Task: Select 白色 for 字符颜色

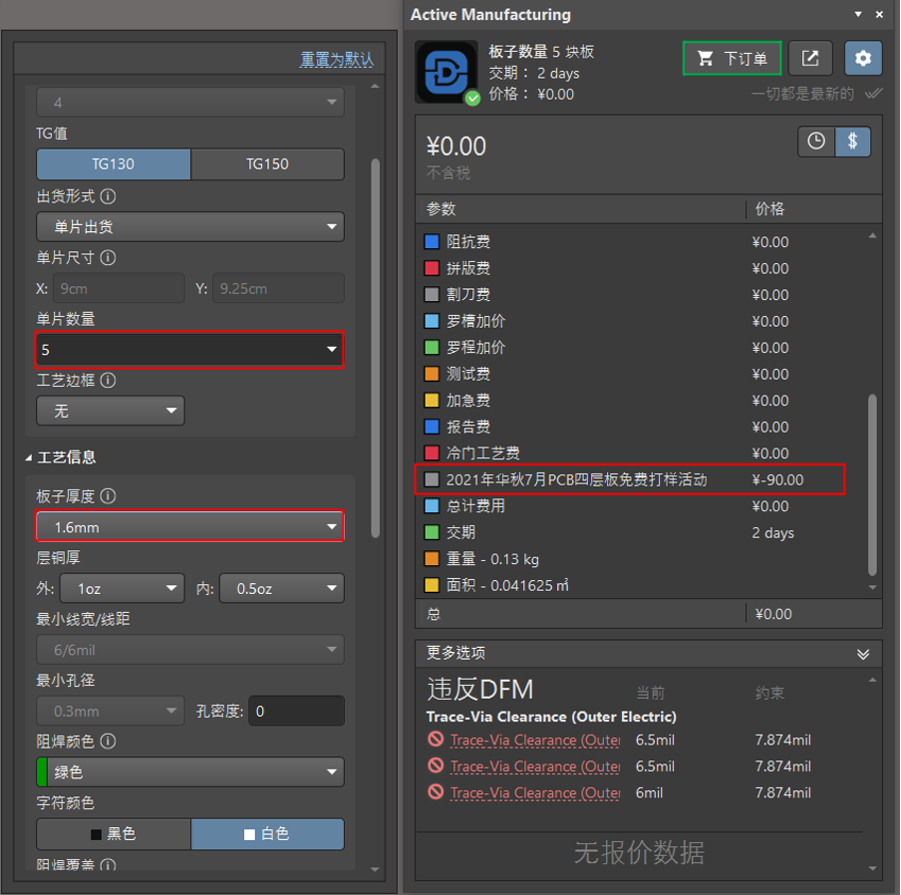Action: tap(268, 834)
